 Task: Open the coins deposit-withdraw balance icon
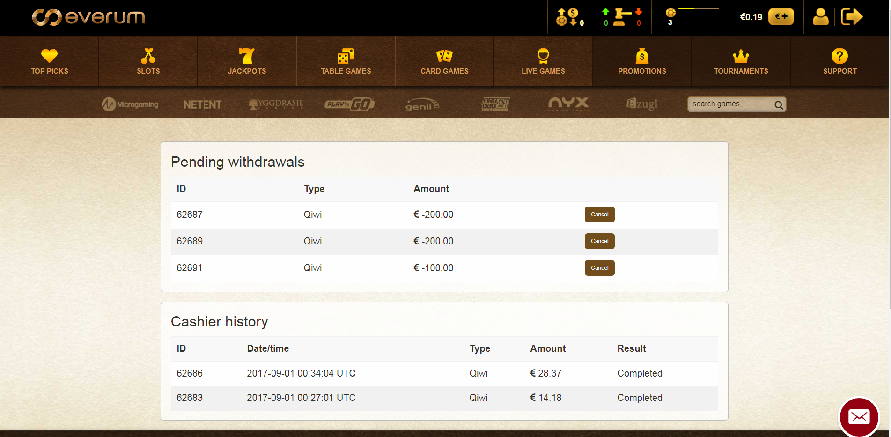click(x=570, y=17)
